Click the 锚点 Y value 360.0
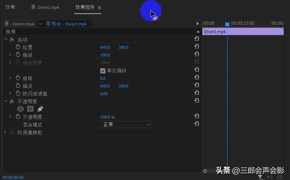290x180 pixels. [x=124, y=86]
